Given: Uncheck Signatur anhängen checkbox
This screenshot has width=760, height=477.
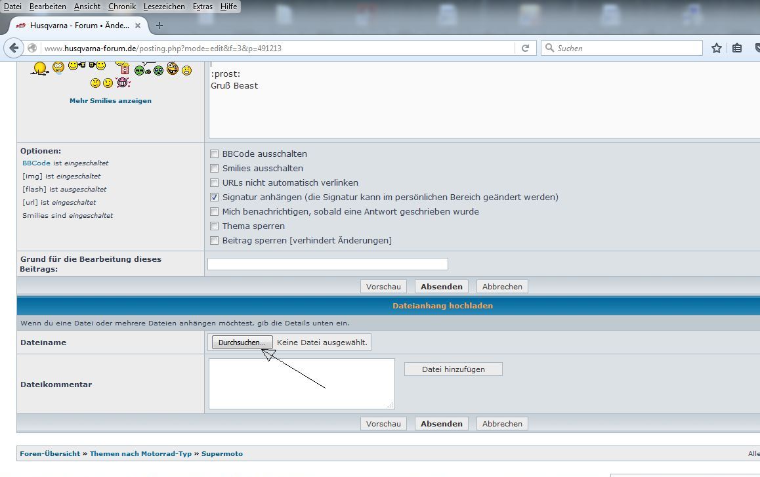Looking at the screenshot, I should (214, 197).
